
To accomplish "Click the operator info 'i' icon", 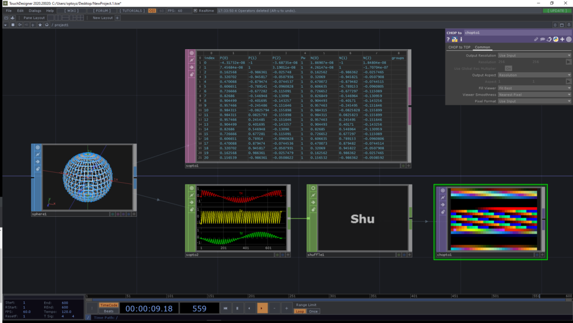I will click(x=461, y=40).
